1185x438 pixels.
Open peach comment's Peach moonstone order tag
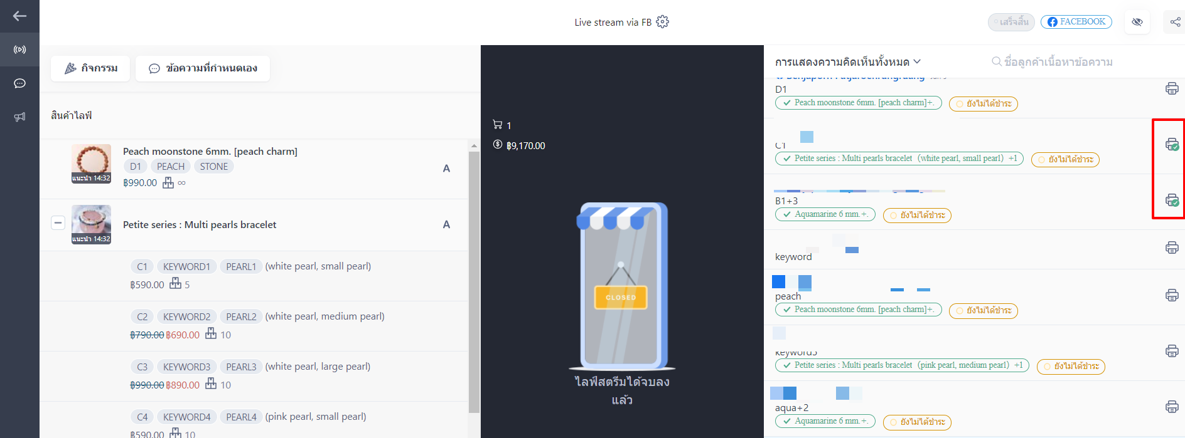858,310
